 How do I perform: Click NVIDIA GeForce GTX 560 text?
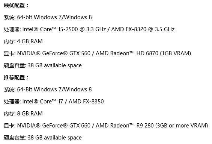click(54, 53)
